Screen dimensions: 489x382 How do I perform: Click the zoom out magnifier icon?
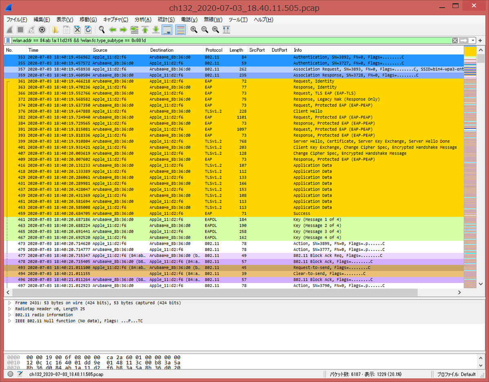coord(205,30)
